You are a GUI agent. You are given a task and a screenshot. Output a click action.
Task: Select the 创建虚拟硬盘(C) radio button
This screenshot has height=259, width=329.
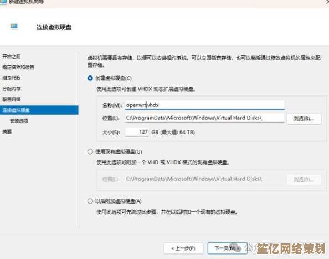pos(90,78)
